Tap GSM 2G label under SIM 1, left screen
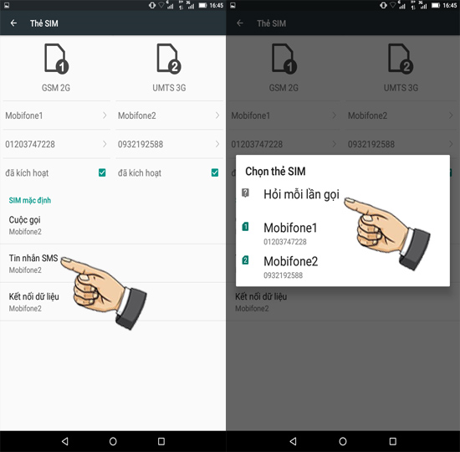 [56, 88]
